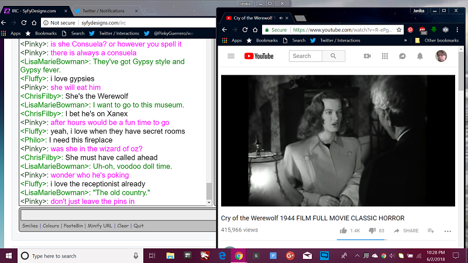Mute the Cry of the Werewolf tab audio icon
468x263 pixels.
point(281,18)
